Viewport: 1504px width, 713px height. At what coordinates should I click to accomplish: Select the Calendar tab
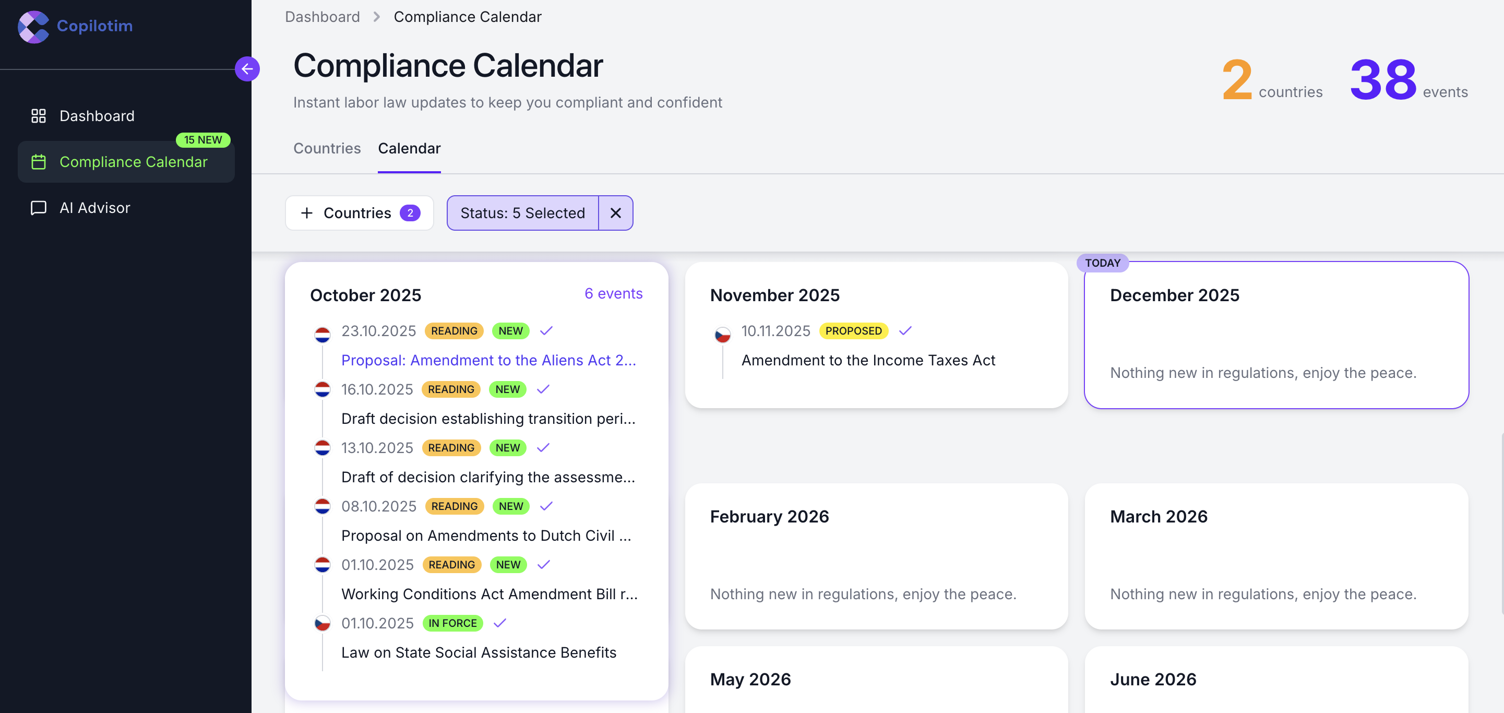409,148
